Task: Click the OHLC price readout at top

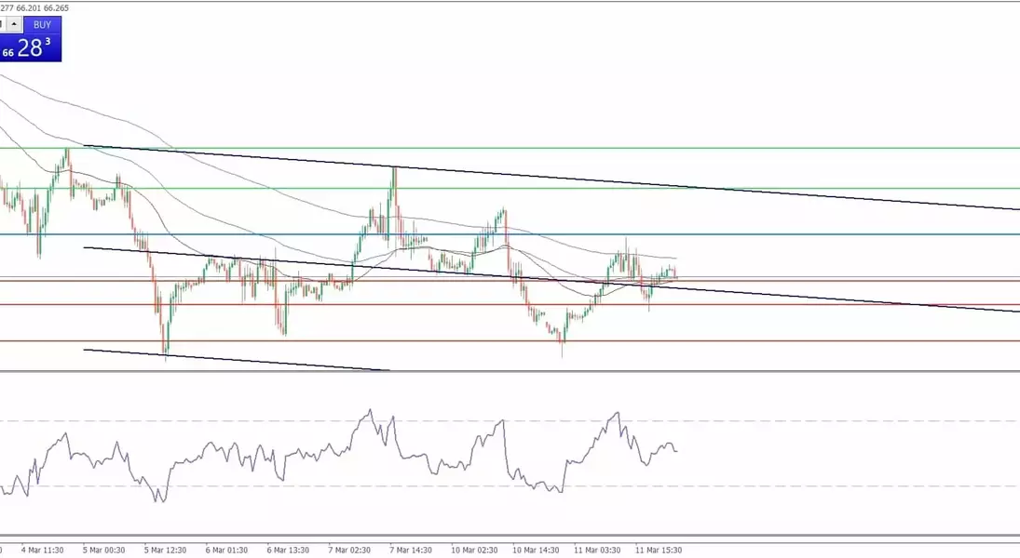Action: 34,8
